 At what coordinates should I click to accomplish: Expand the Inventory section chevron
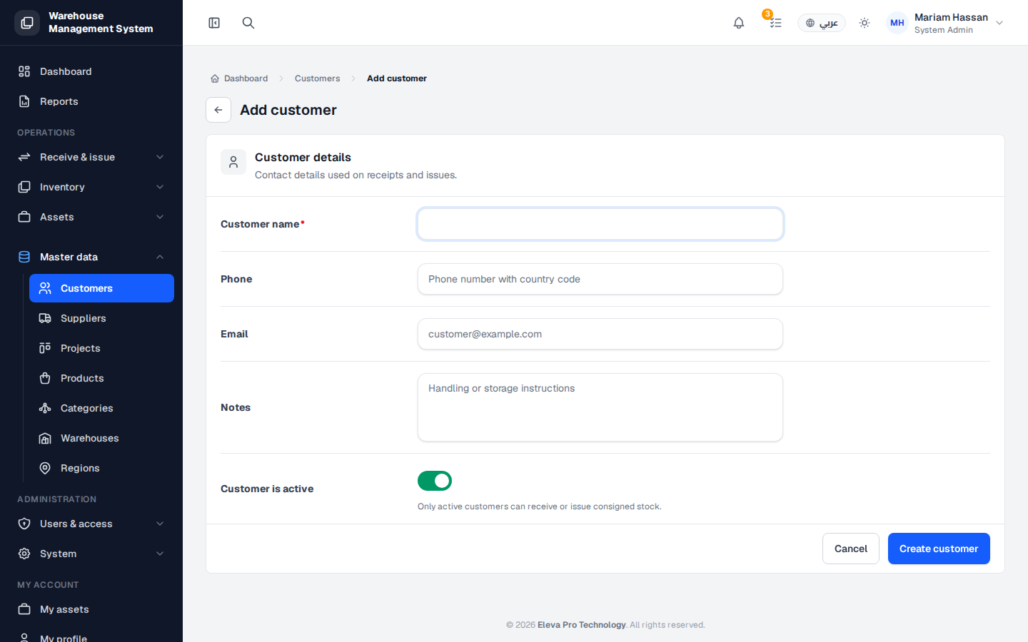coord(160,187)
